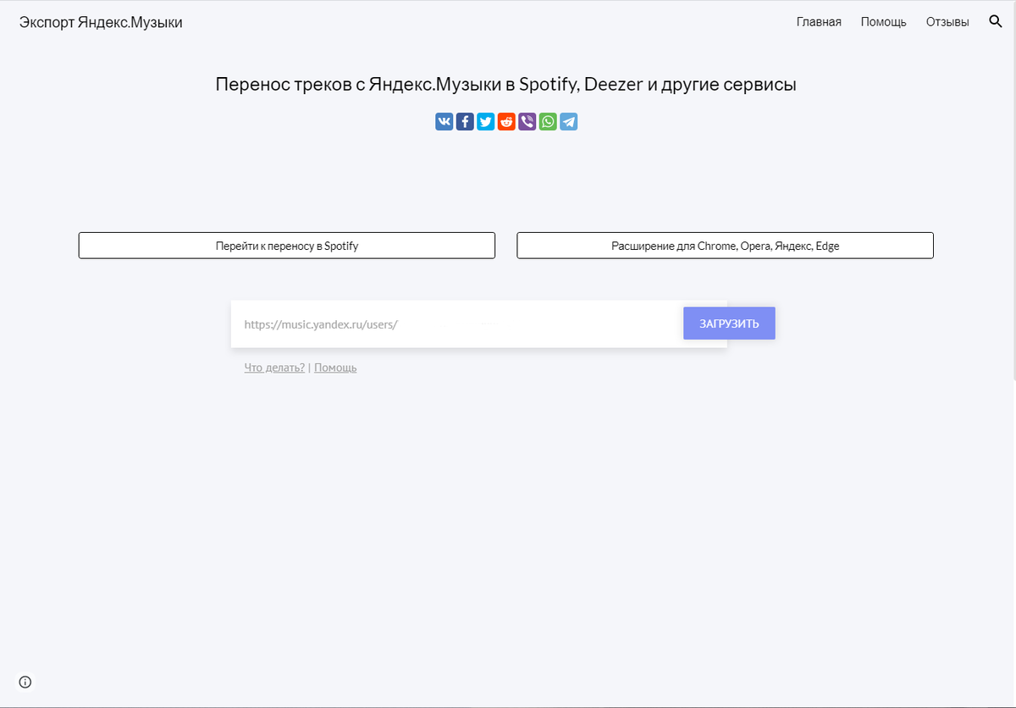Open the Что делать? link
The image size is (1016, 708).
(x=274, y=368)
